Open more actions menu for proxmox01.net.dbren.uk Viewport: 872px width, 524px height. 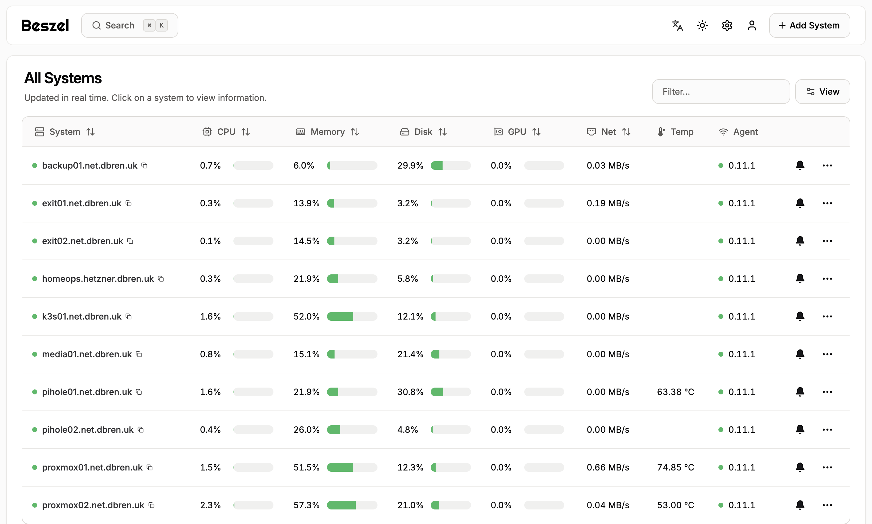pyautogui.click(x=827, y=467)
